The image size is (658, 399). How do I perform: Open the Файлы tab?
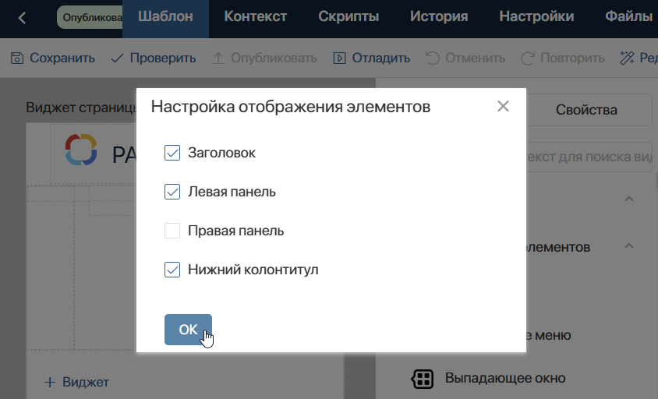[x=628, y=16]
